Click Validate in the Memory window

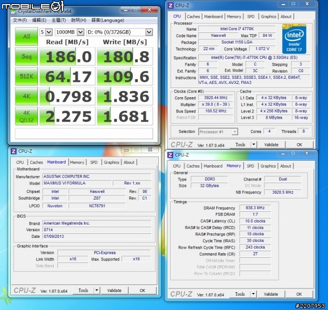[271, 294]
